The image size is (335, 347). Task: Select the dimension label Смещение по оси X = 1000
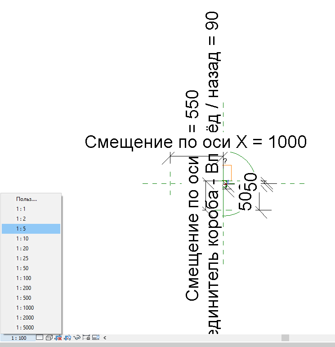pyautogui.click(x=196, y=142)
